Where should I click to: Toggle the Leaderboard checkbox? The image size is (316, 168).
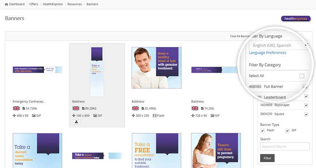(x=306, y=96)
